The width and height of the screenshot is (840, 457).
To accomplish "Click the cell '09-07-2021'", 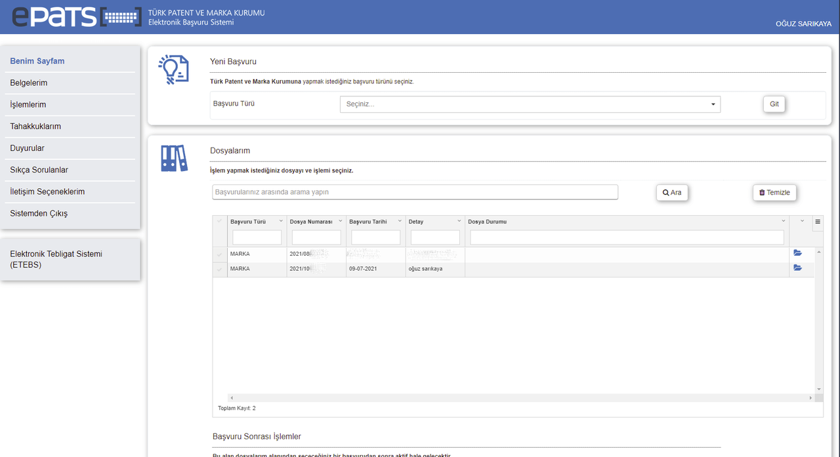I will tap(363, 269).
